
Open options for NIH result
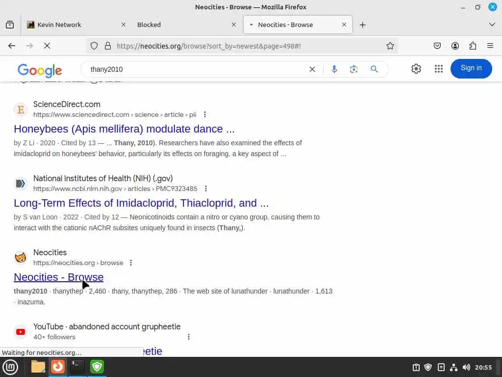point(206,188)
